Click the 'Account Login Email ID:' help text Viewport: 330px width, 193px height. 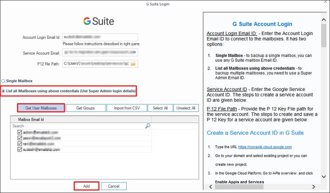pyautogui.click(x=232, y=33)
